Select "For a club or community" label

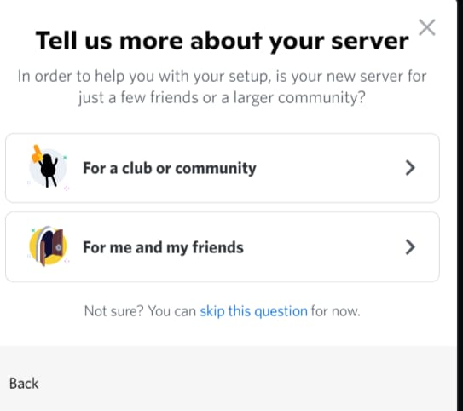tap(170, 168)
